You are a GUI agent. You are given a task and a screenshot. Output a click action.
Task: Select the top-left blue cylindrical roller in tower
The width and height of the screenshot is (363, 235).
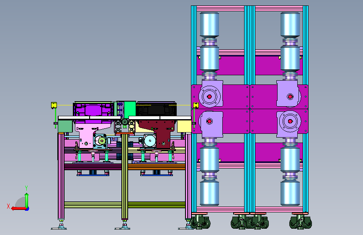(x=209, y=25)
